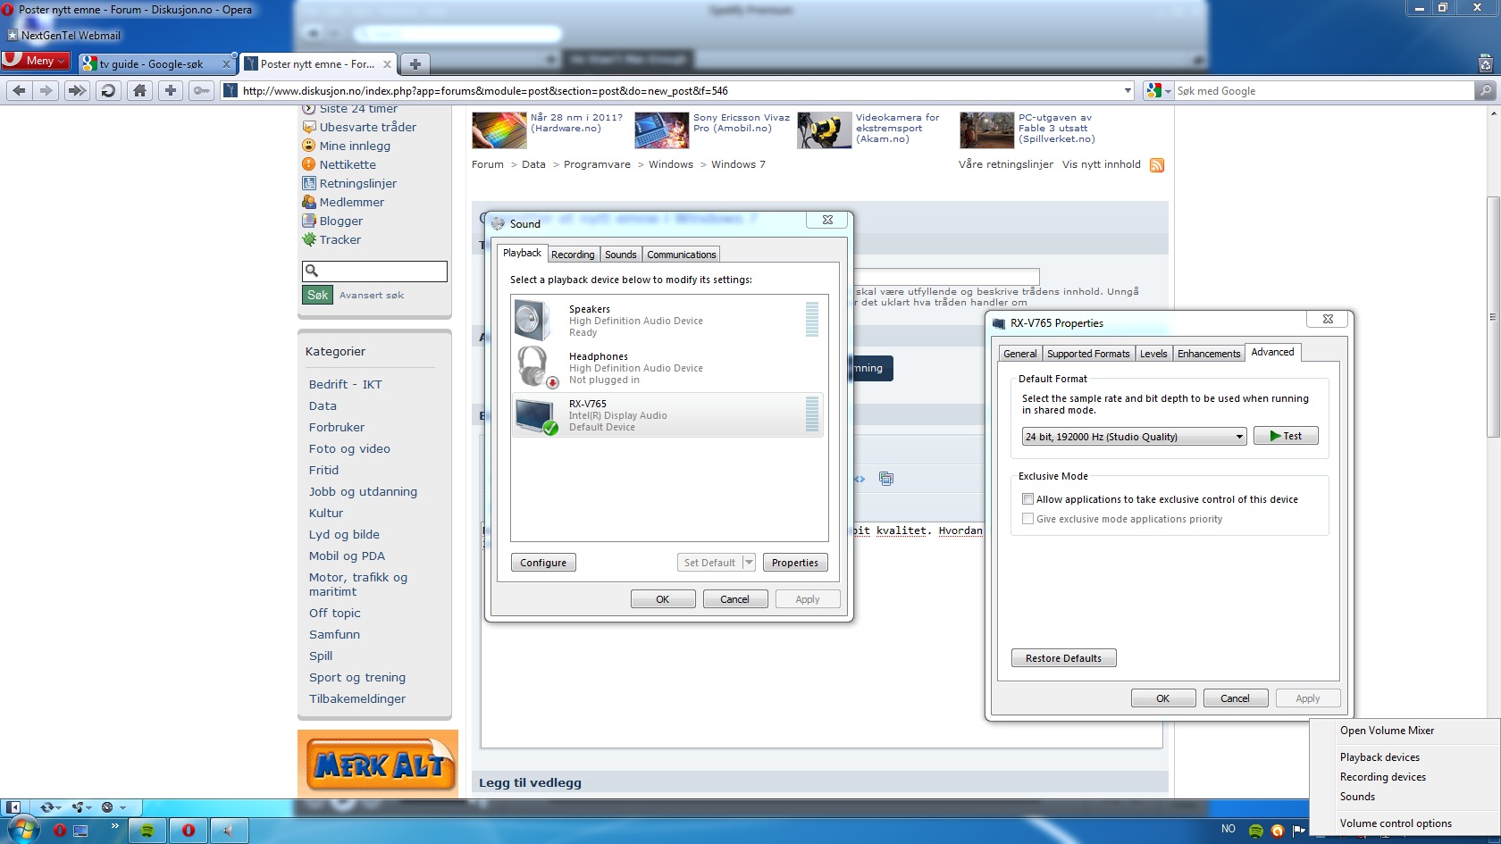Screen dimensions: 1501x844
Task: Open Opera's closed tabs trash icon
Action: click(1485, 63)
